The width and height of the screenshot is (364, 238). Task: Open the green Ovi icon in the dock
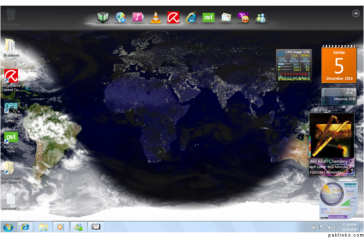[x=208, y=18]
